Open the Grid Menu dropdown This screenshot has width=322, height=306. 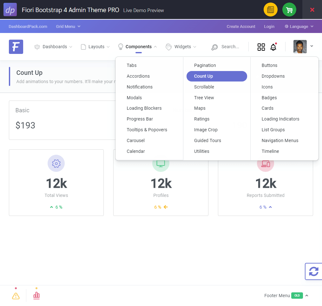pos(68,27)
